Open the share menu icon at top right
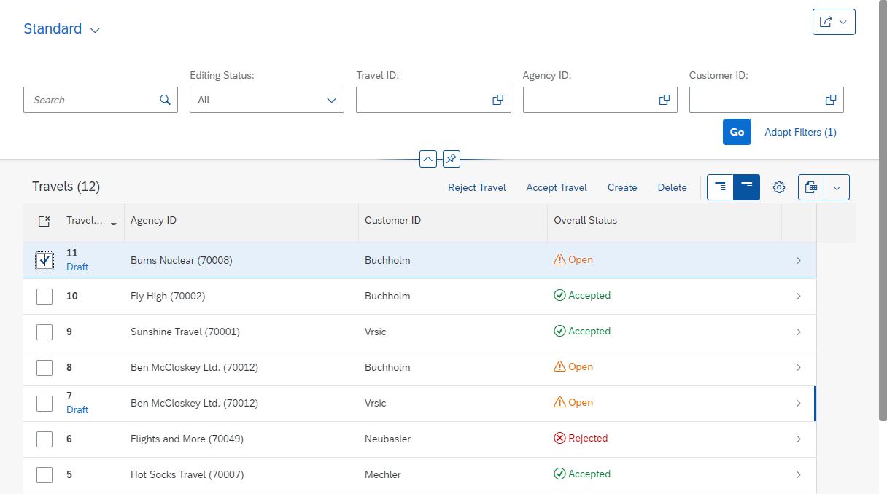Screen dimensions: 887x494 pyautogui.click(x=826, y=22)
